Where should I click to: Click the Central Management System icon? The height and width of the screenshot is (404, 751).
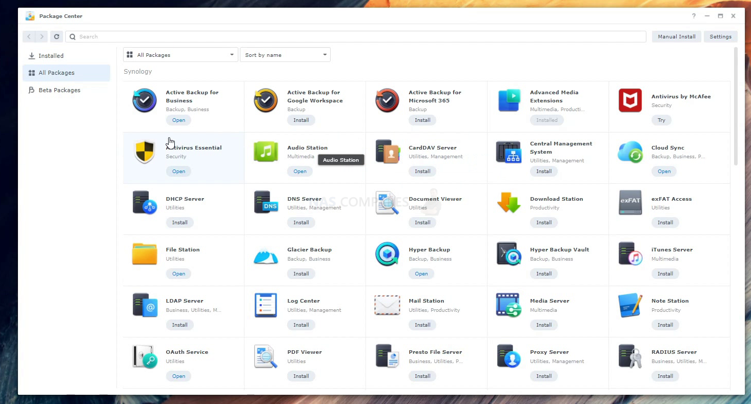point(509,152)
